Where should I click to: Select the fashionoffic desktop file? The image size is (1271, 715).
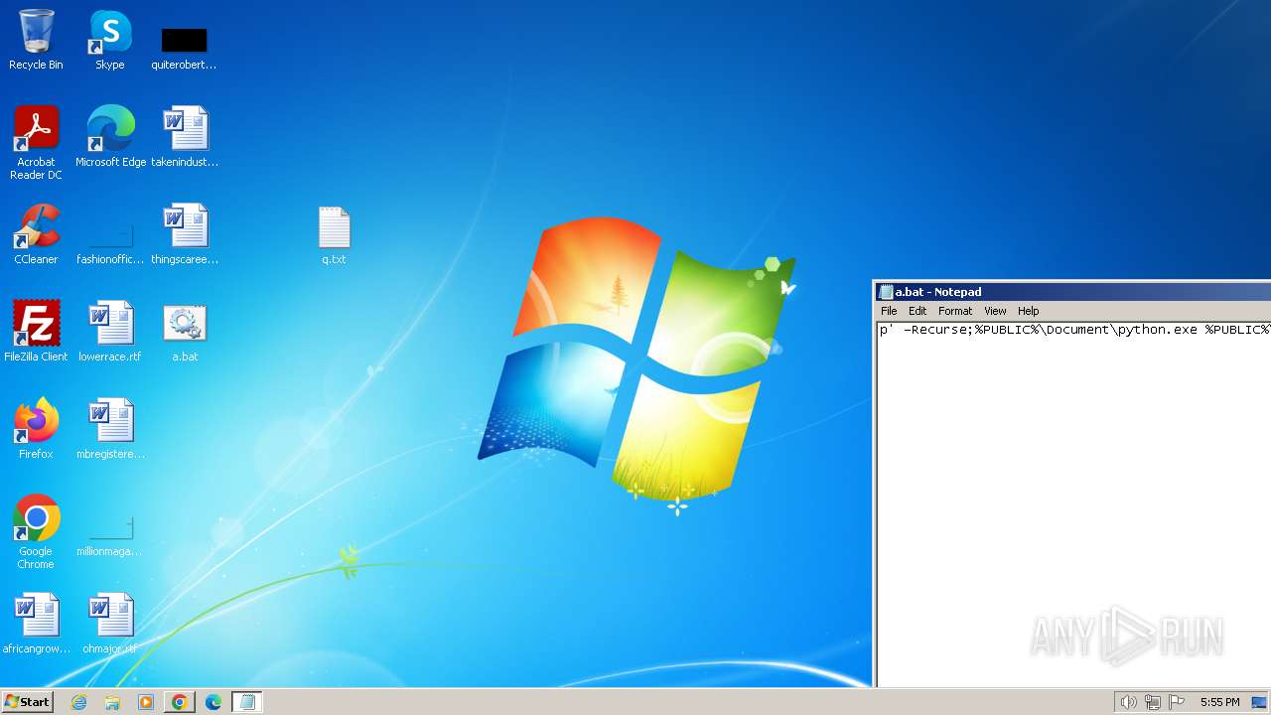(x=110, y=241)
